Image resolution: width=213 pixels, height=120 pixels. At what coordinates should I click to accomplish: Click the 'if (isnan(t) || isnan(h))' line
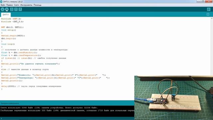pyautogui.click(x=34, y=58)
